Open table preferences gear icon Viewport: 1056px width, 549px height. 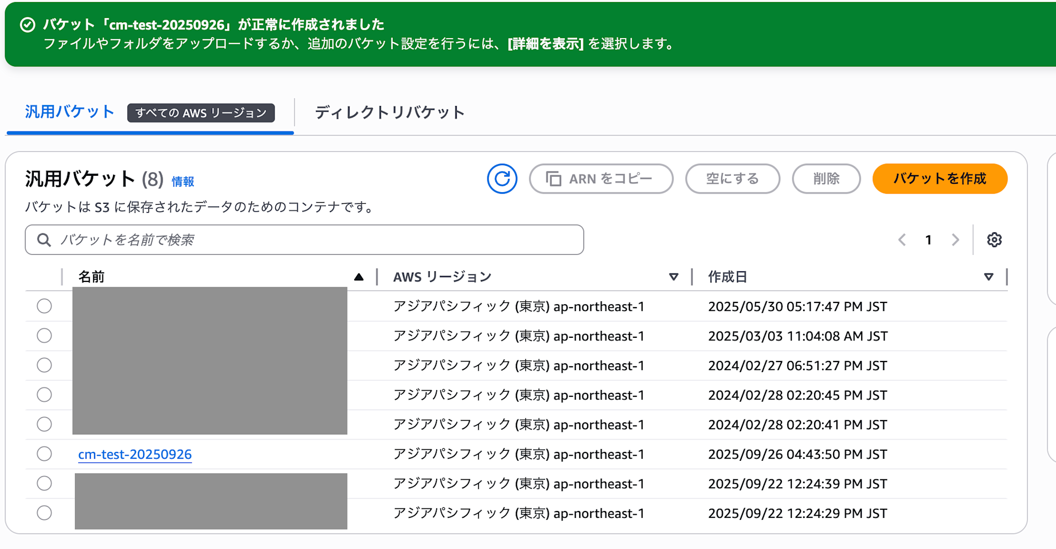tap(994, 240)
